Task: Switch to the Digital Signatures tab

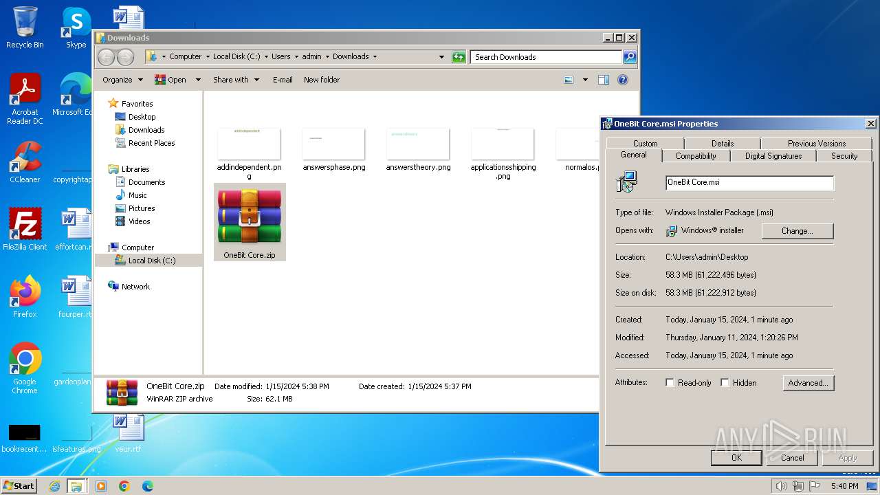Action: [773, 156]
